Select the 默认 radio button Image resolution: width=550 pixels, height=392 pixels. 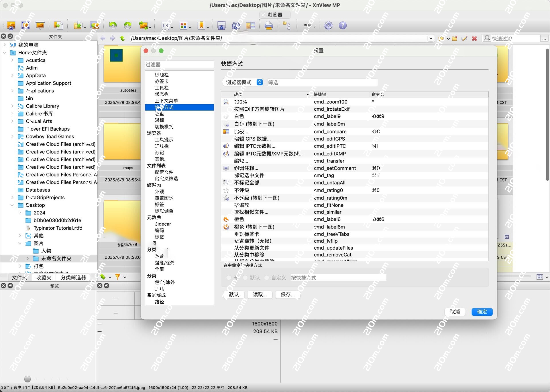click(245, 278)
